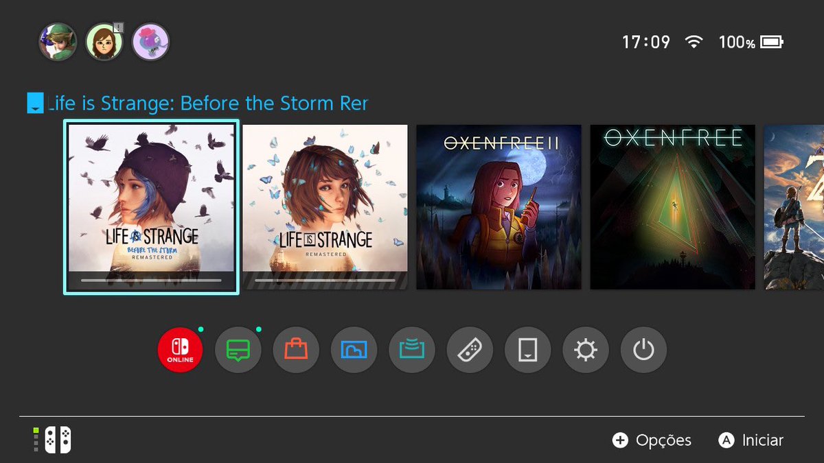The height and width of the screenshot is (463, 824).
Task: Open the Virtual Game Cards icon
Action: coord(527,351)
